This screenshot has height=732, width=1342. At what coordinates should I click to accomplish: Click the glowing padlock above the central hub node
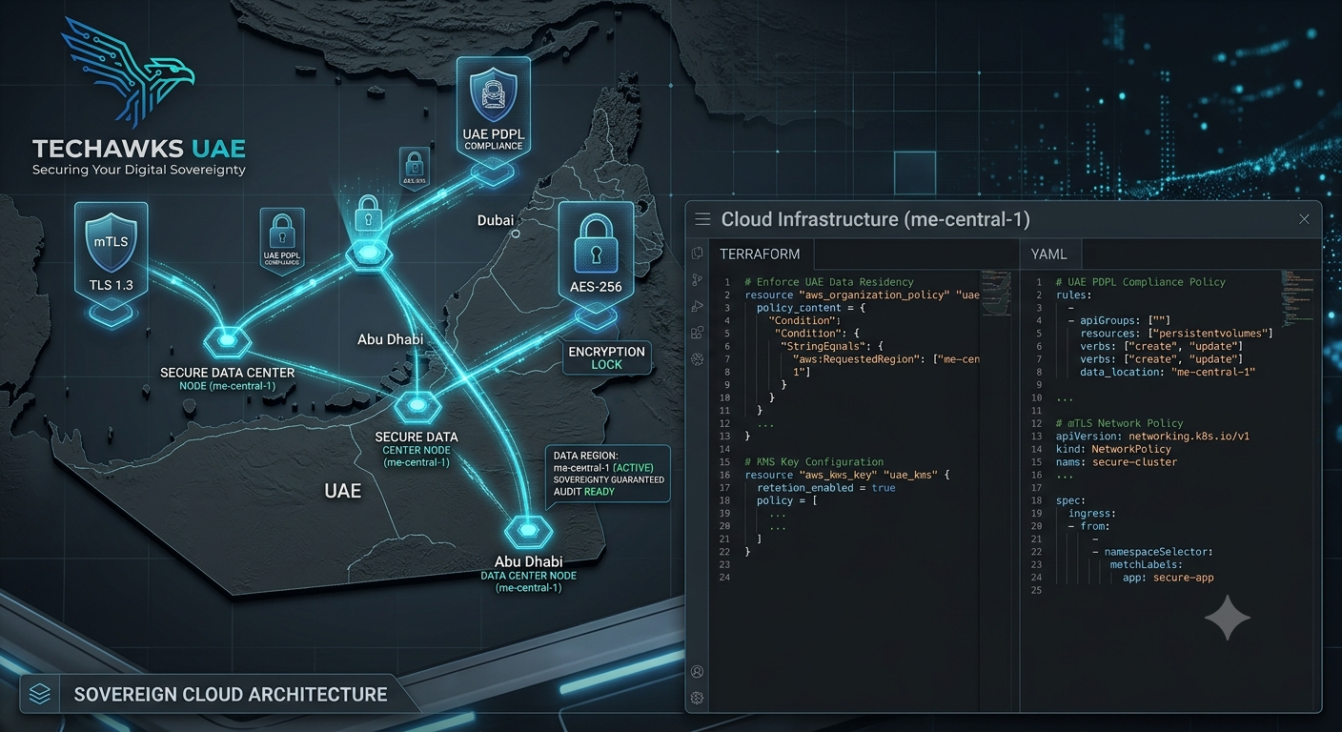[x=369, y=214]
